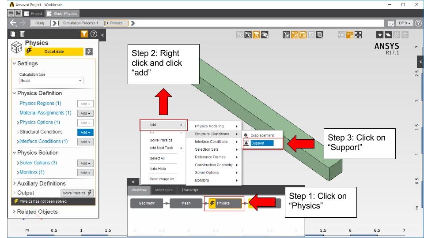The width and height of the screenshot is (424, 238).
Task: Go back with the left arrow
Action: (x=13, y=23)
